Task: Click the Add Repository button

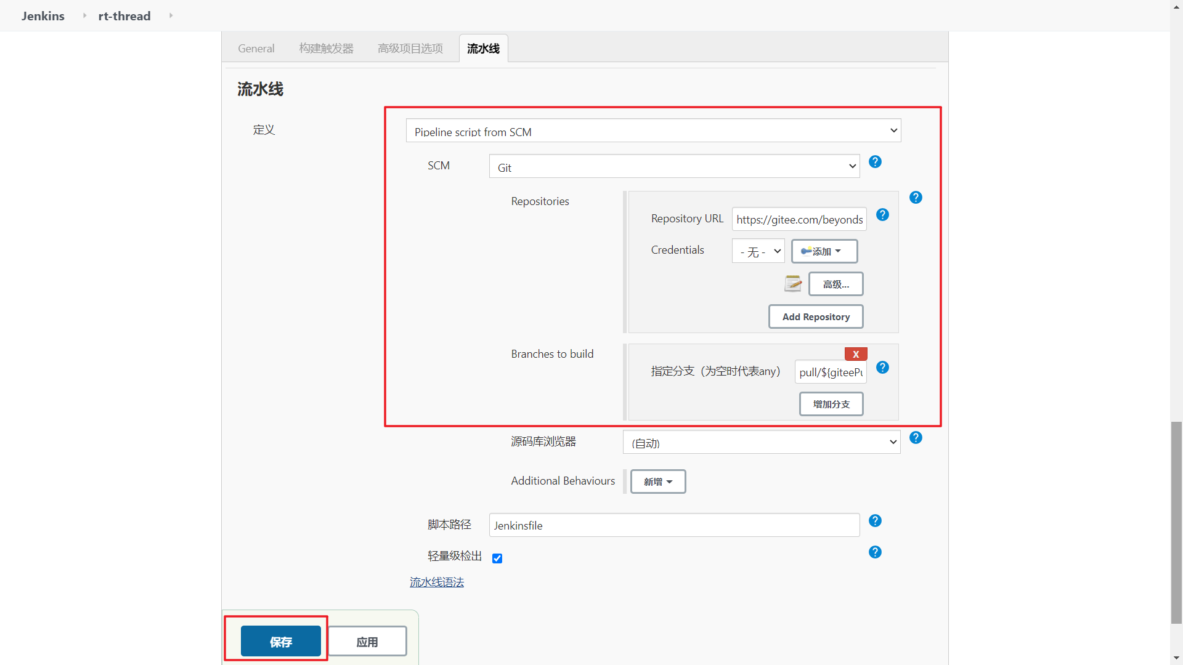Action: (816, 316)
